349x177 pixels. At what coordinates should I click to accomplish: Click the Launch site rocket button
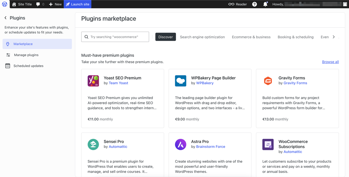tap(77, 4)
